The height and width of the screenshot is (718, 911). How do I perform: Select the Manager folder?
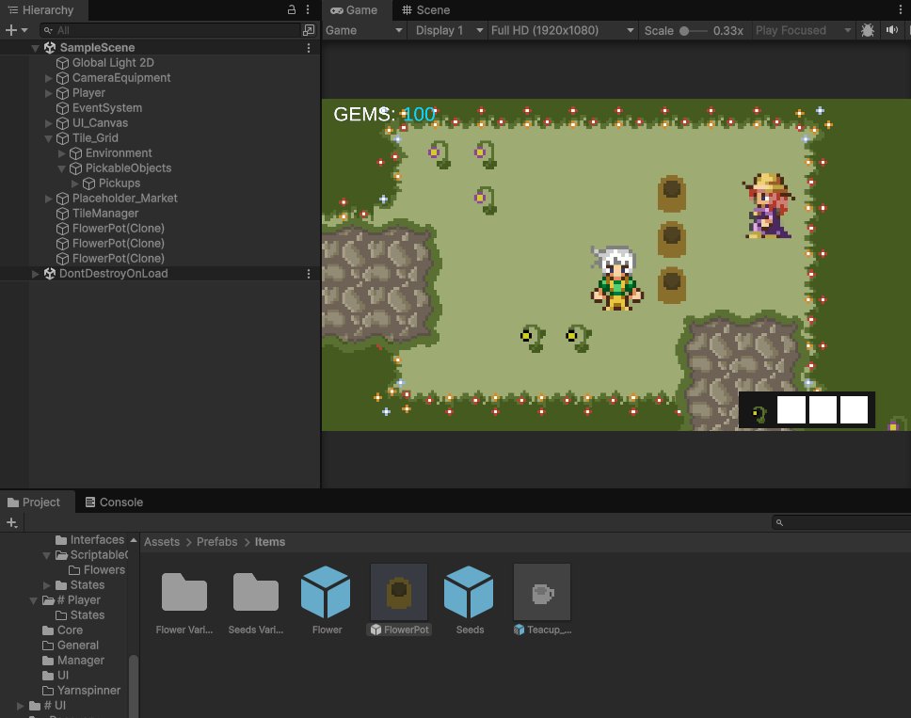click(73, 661)
